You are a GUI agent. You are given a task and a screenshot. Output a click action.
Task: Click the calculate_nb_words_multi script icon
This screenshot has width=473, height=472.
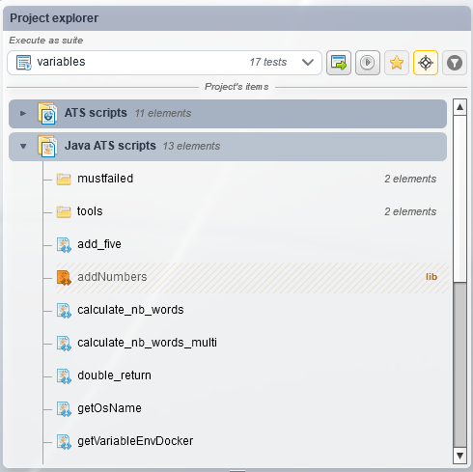64,344
